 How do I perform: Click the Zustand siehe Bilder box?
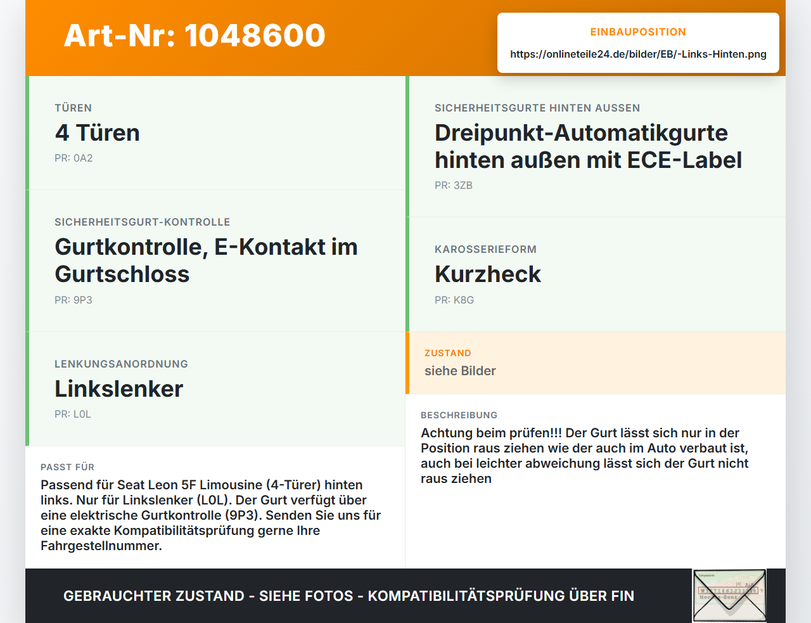pyautogui.click(x=596, y=363)
